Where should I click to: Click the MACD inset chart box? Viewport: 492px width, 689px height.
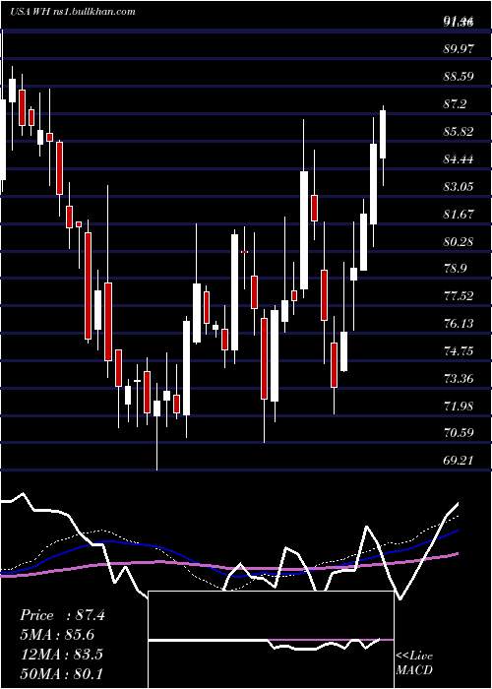(x=271, y=640)
